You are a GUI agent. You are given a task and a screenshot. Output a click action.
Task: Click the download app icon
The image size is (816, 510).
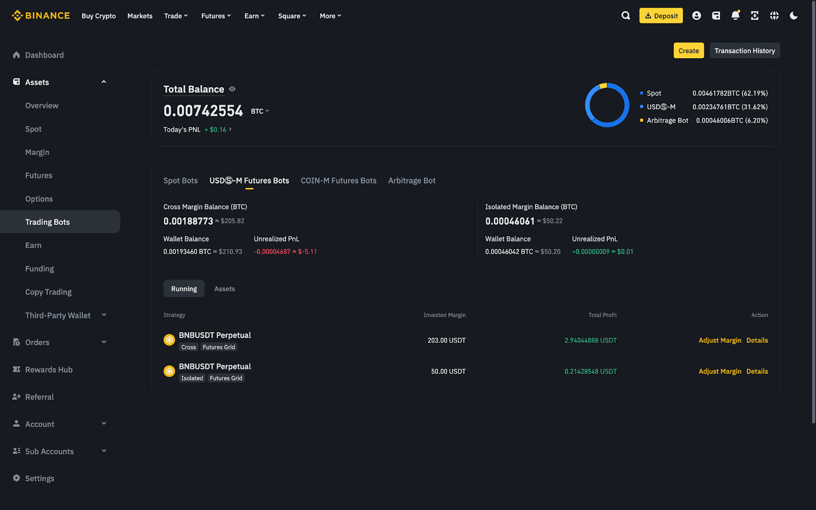[755, 16]
